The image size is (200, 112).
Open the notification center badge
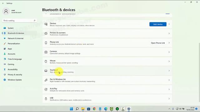click(197, 109)
